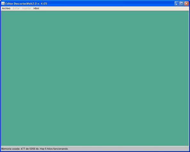Click the empty green workspace area
The height and width of the screenshot is (152, 190).
click(x=95, y=78)
